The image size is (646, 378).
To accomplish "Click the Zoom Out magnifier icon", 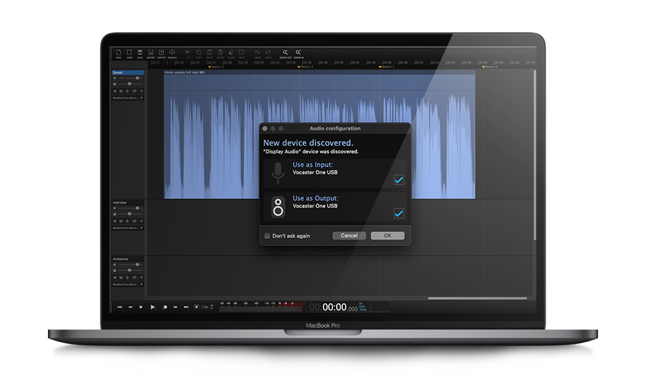I will 286,52.
